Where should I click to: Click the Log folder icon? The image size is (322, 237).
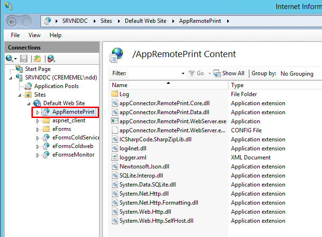click(x=114, y=94)
